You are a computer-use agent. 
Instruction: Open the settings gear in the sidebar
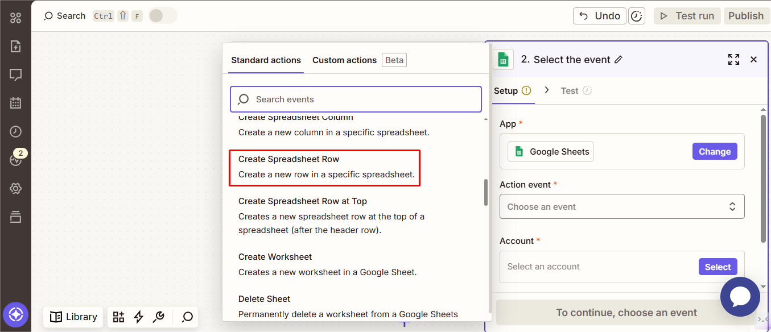15,189
